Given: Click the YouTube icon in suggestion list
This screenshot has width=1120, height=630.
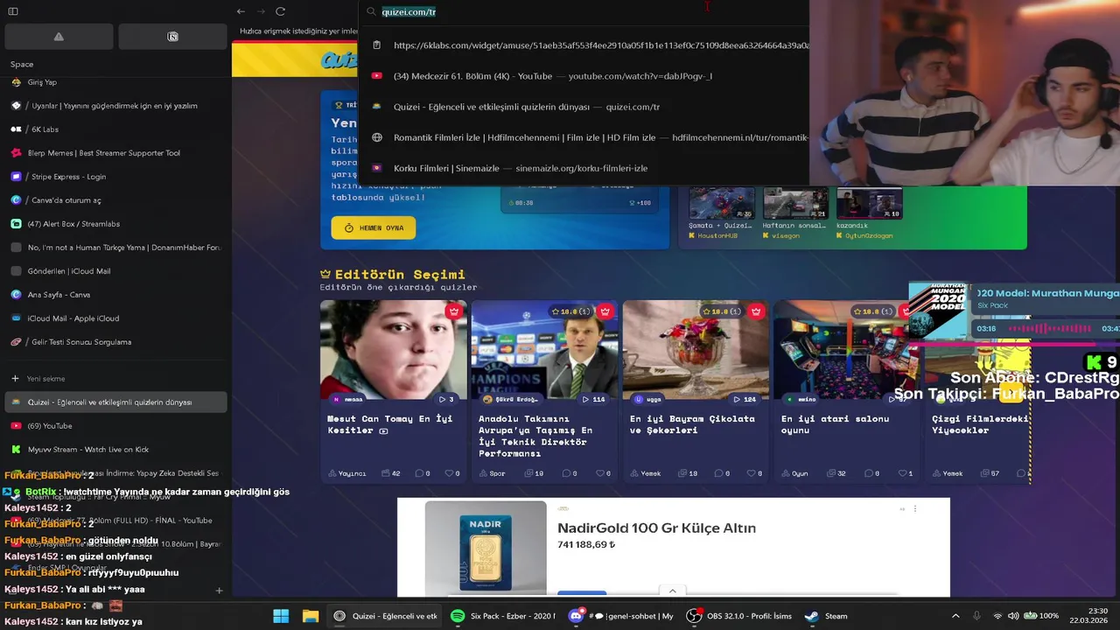Looking at the screenshot, I should (x=377, y=76).
